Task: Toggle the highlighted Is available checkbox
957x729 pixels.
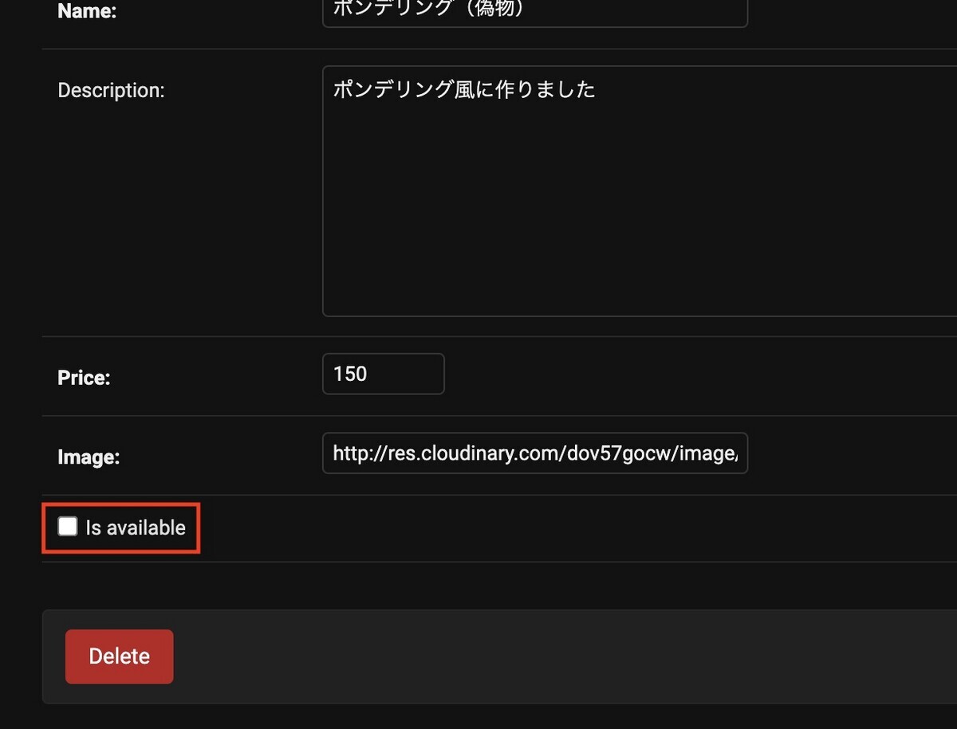Action: (67, 526)
